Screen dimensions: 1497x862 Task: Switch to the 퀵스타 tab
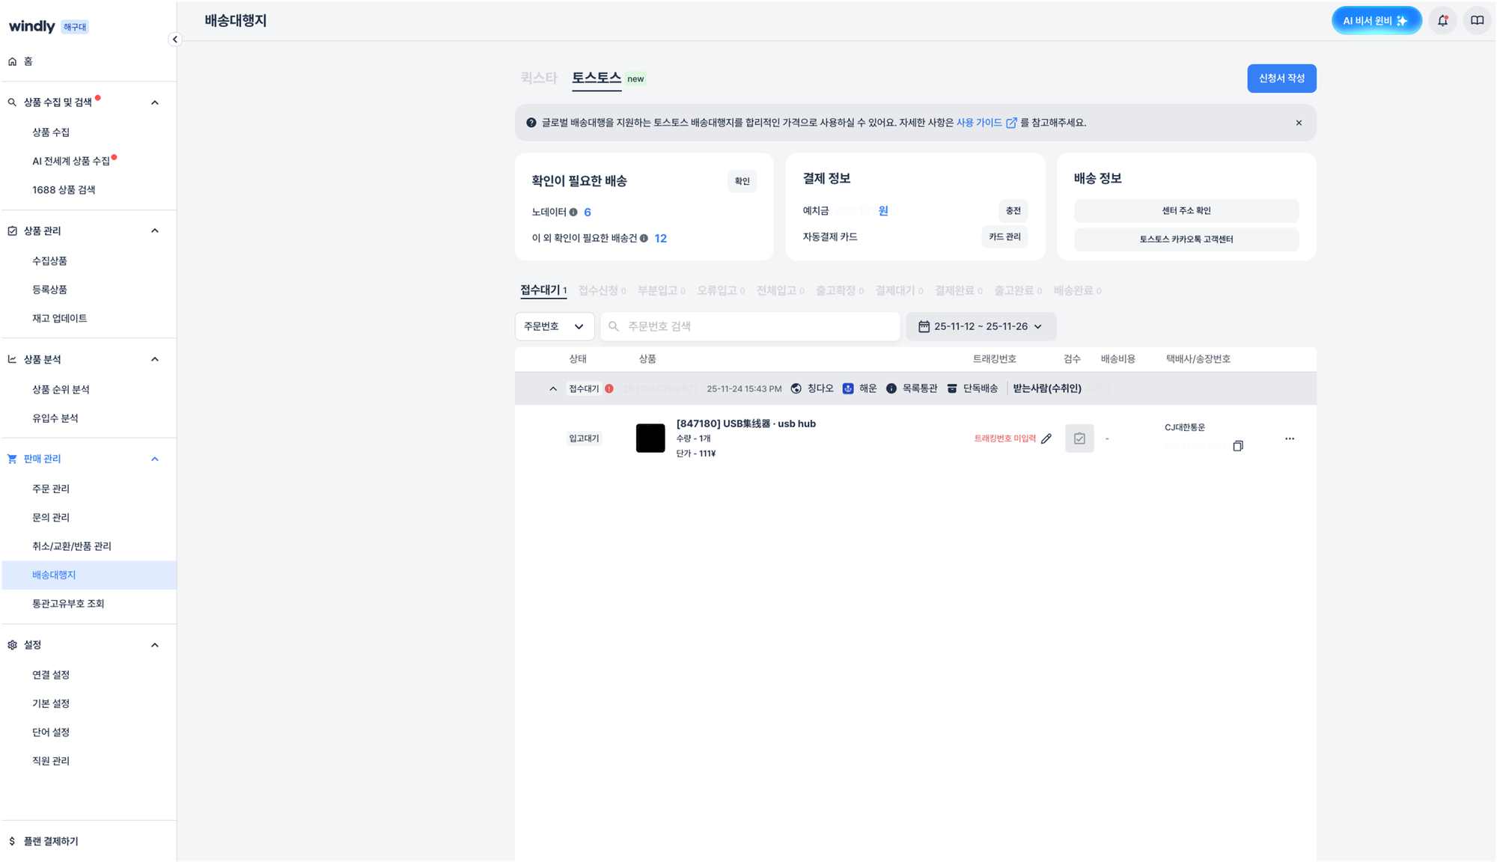537,77
